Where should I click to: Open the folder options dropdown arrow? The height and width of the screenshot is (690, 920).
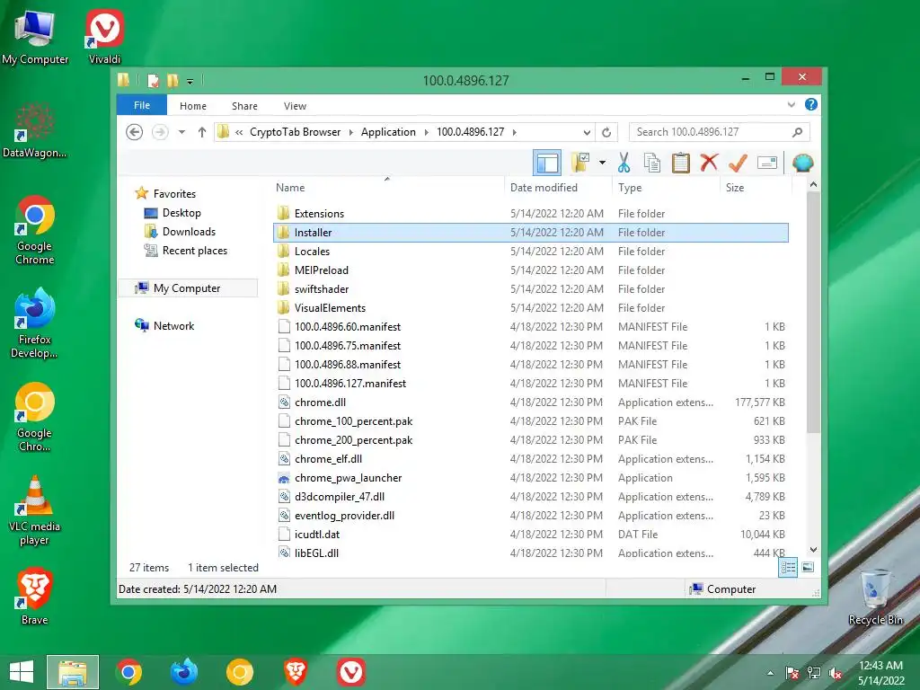(602, 163)
